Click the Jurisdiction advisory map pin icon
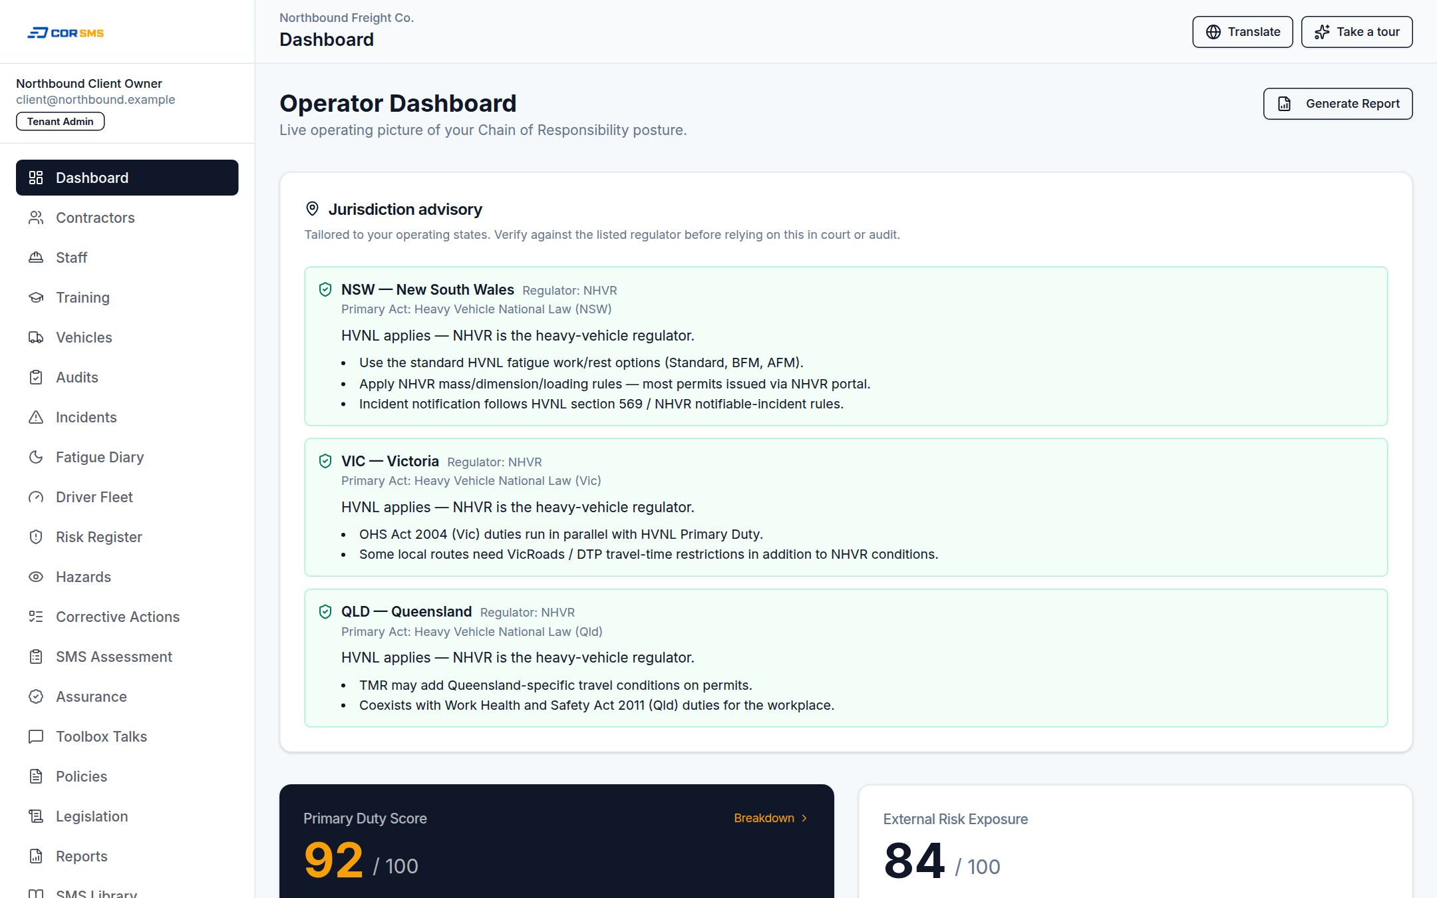This screenshot has width=1437, height=898. pyautogui.click(x=312, y=209)
